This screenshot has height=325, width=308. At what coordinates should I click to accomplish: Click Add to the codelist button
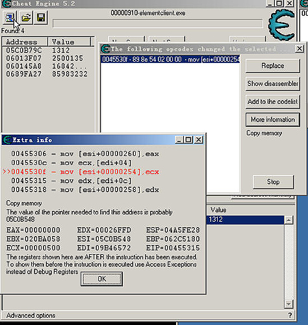273,101
